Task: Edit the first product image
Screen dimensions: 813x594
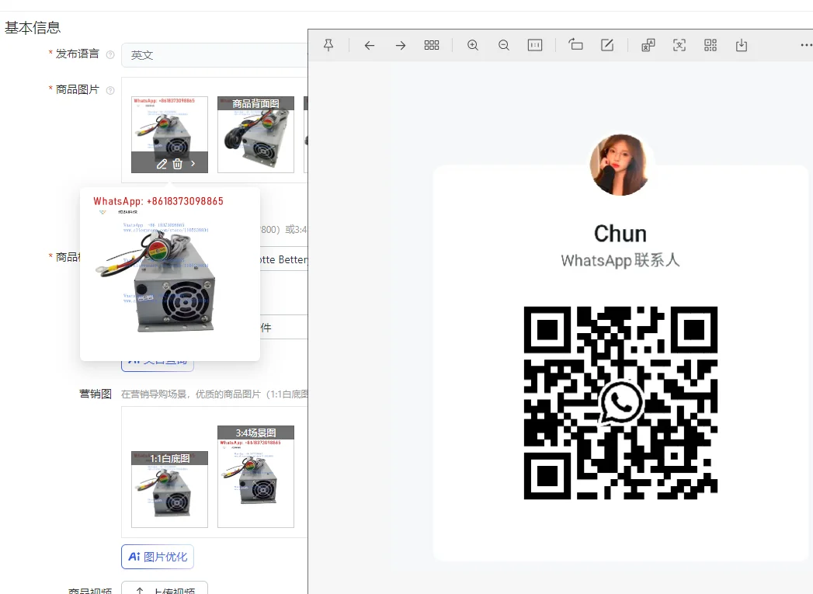Action: (x=162, y=164)
